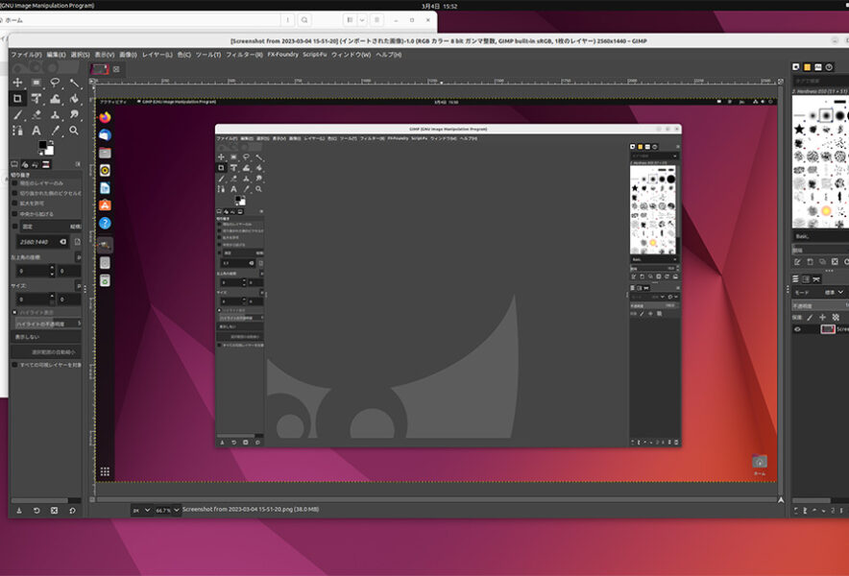The height and width of the screenshot is (576, 849).
Task: Open the FX-Foundry menu
Action: [x=282, y=55]
